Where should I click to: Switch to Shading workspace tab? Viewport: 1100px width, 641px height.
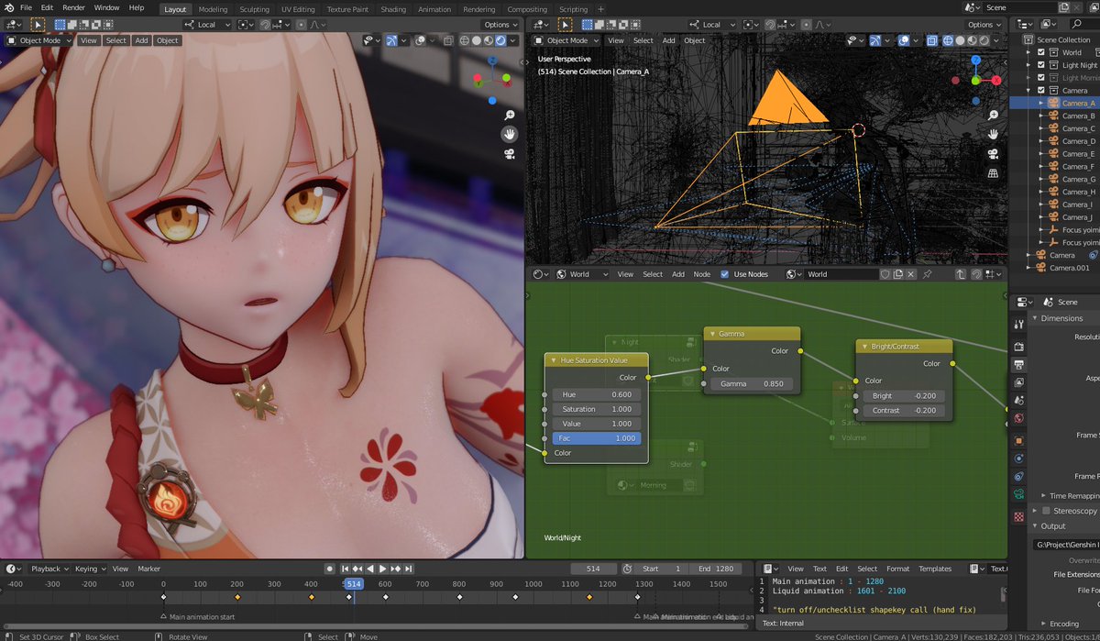[x=393, y=9]
